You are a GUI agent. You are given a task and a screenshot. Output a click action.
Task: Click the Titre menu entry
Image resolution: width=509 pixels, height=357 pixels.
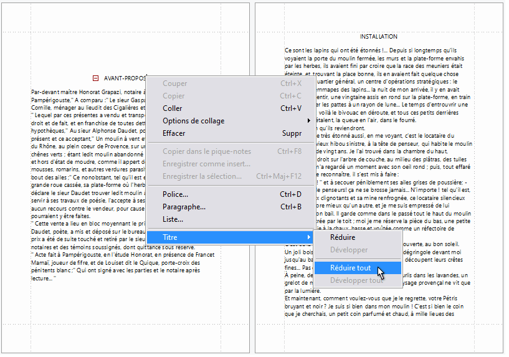[x=170, y=237]
